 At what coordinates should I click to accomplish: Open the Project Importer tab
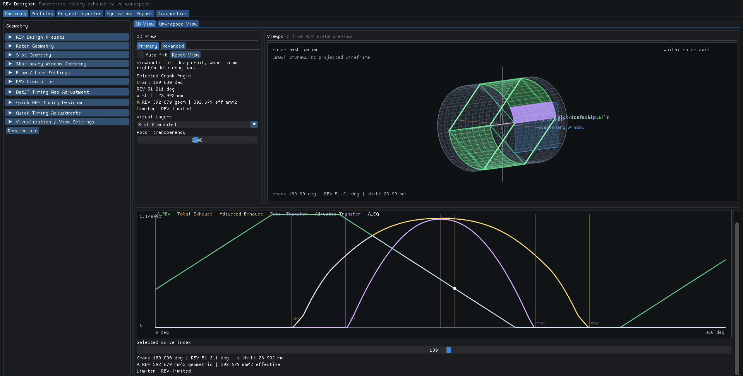[x=80, y=14]
